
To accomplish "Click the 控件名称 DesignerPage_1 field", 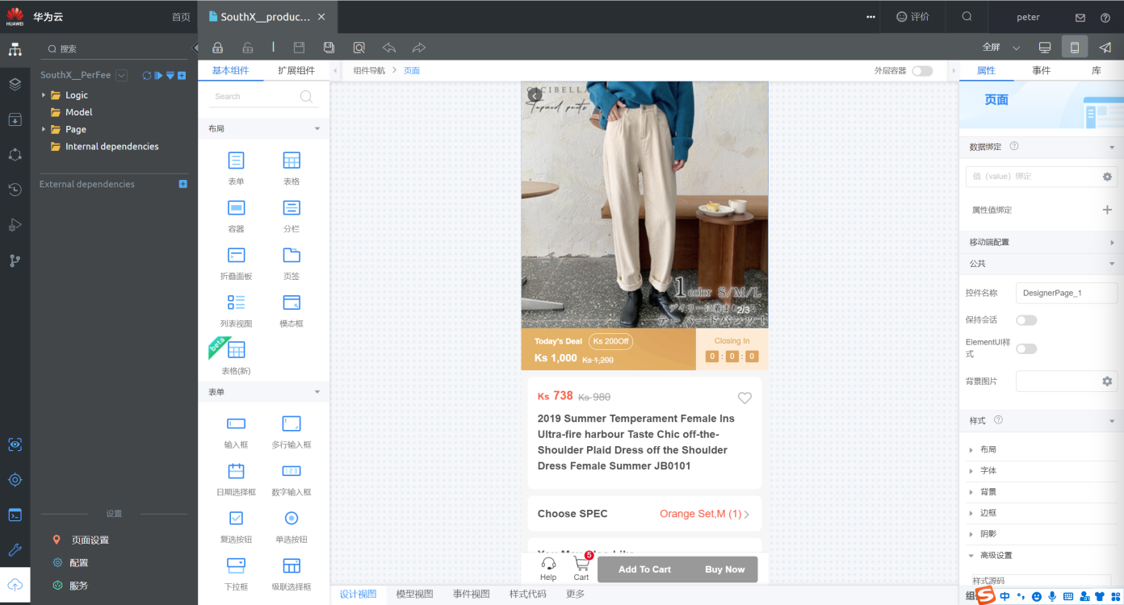I will (1066, 293).
